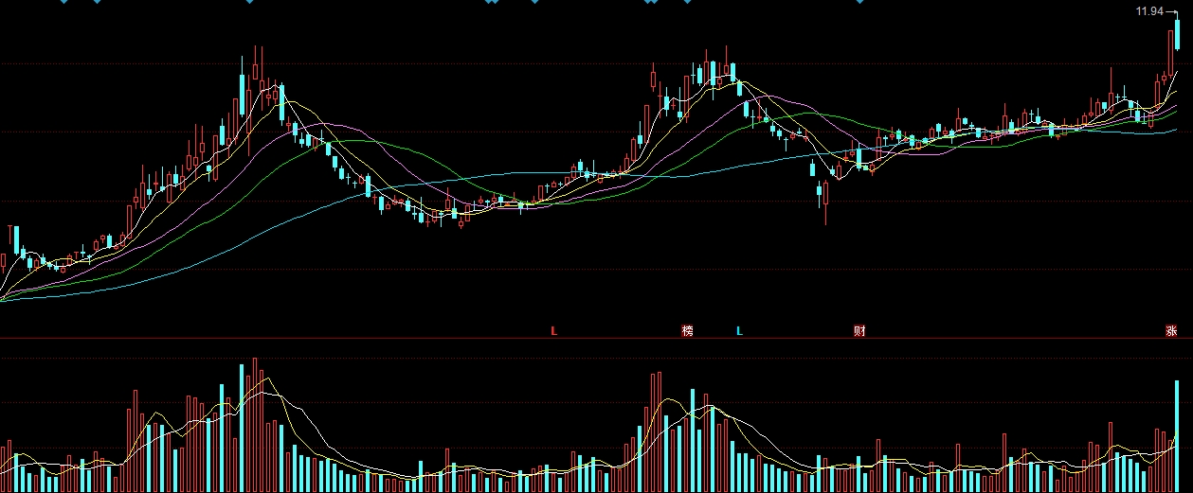Click the cyan L event marker
The width and height of the screenshot is (1193, 493).
click(x=740, y=331)
